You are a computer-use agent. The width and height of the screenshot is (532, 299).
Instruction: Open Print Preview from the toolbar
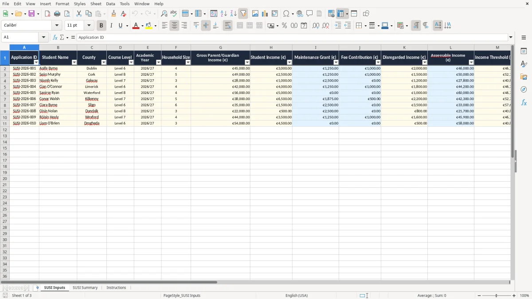(67, 14)
